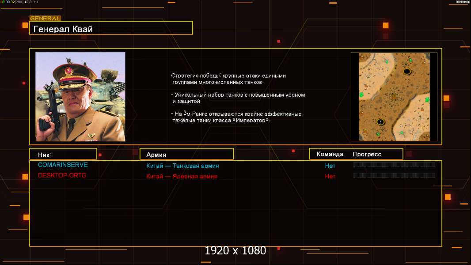Click COMARINSERVE loading progress bar
Screen dimensions: 471x265
(394, 164)
